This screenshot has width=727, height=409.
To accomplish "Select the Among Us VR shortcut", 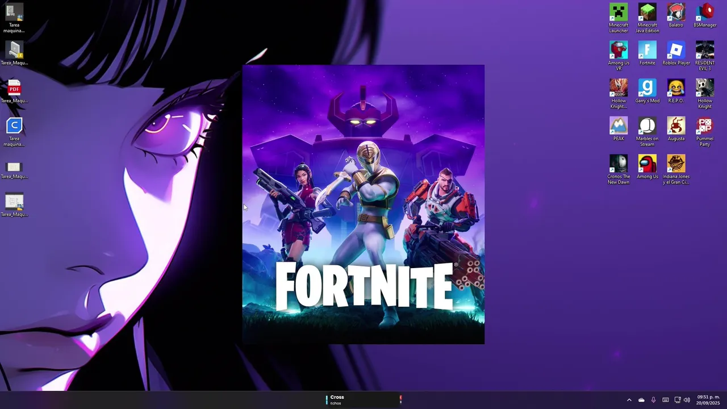I will [619, 56].
